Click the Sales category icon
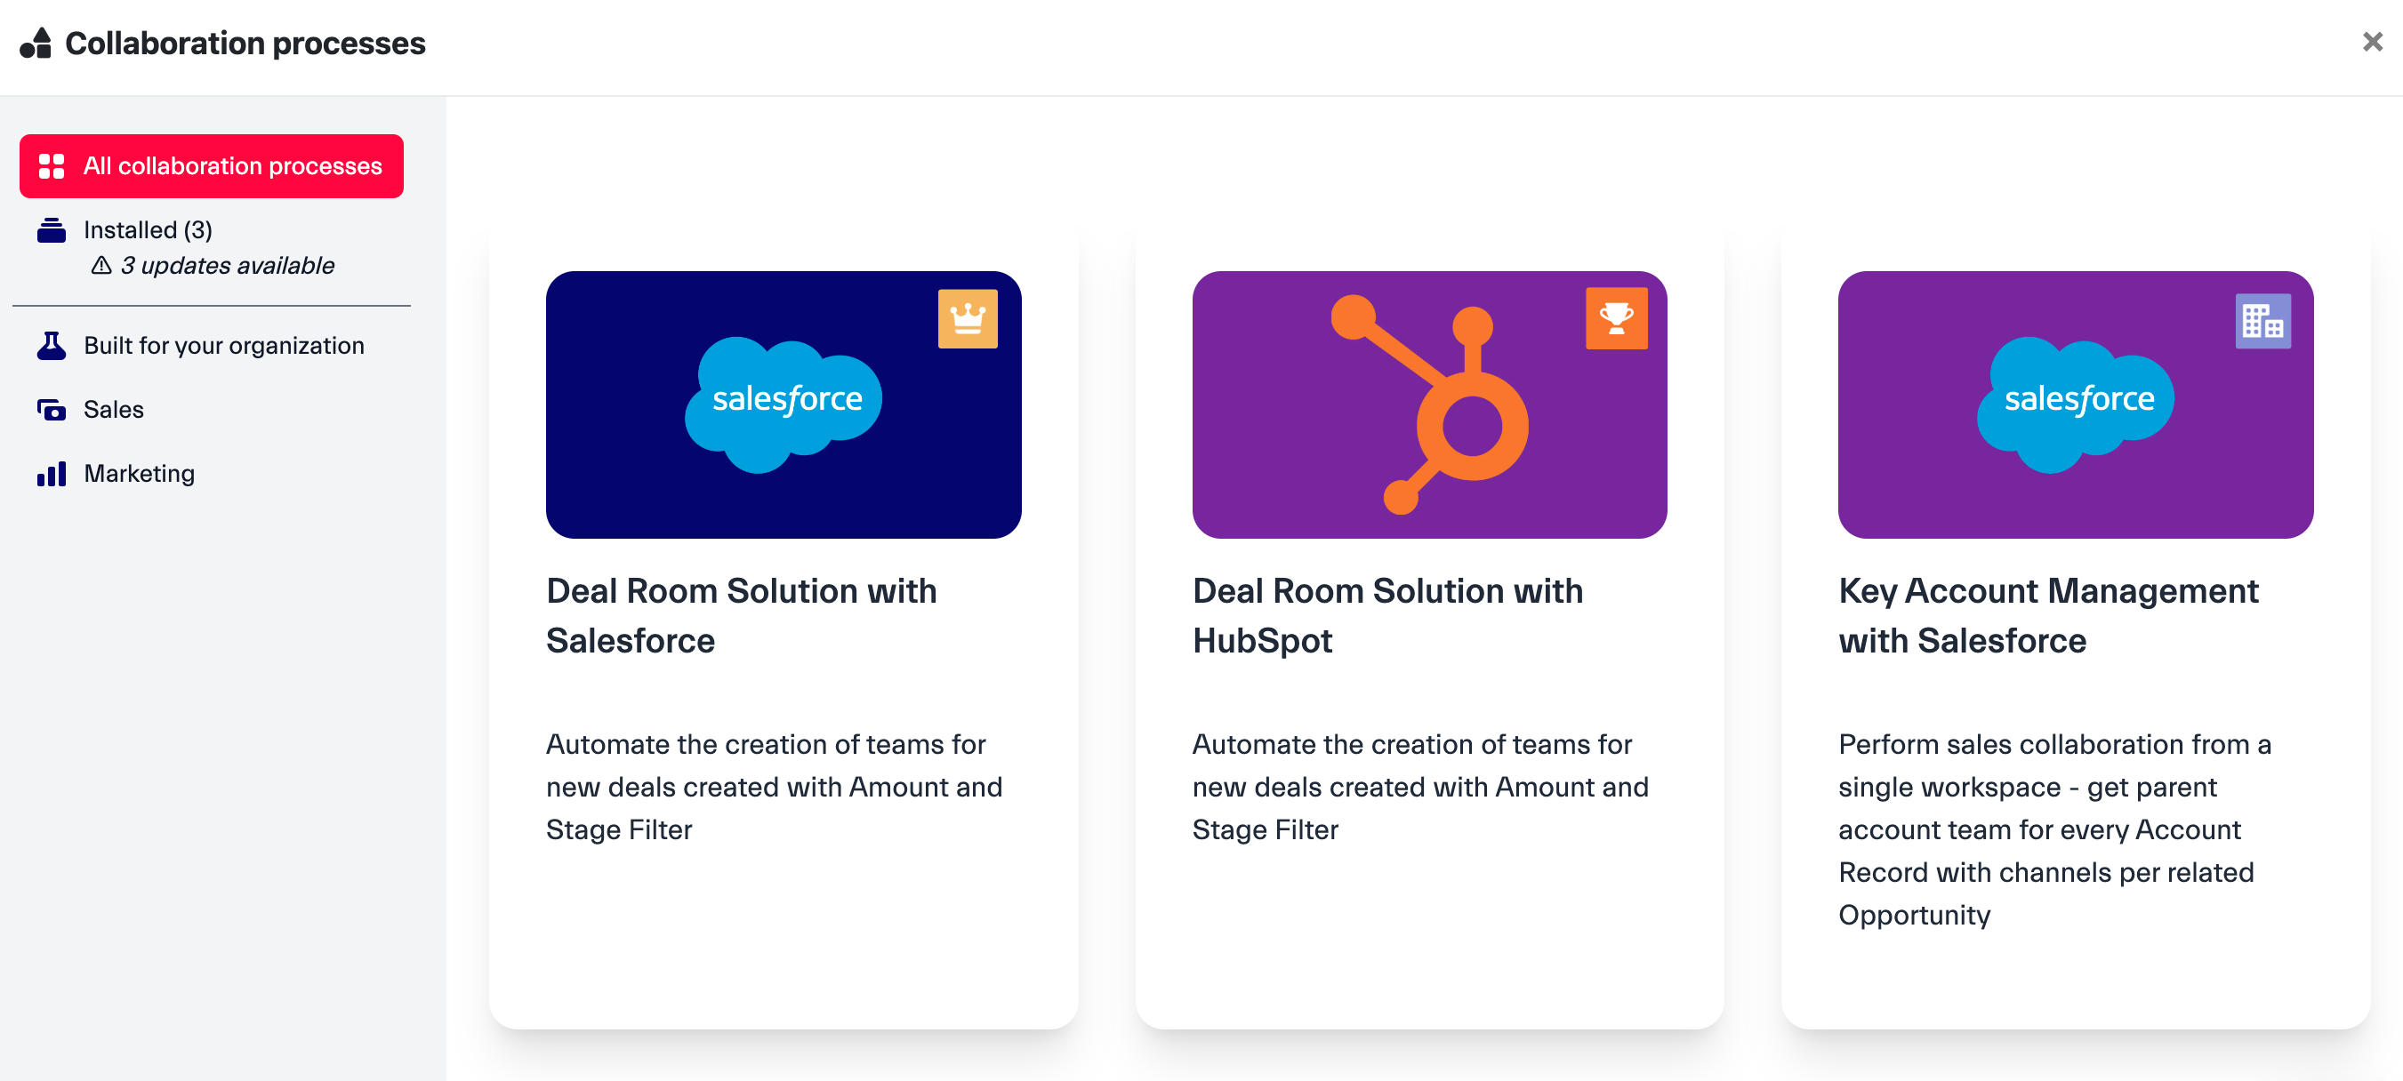Viewport: 2403px width, 1081px height. click(x=52, y=410)
